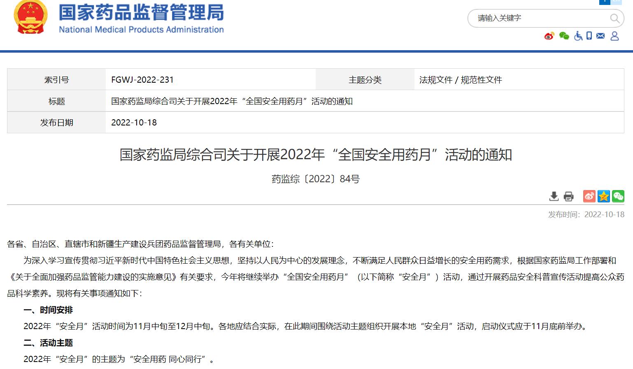Screen dimensions: 633x369
Task: Share the article via green WeChat button
Action: coord(618,196)
